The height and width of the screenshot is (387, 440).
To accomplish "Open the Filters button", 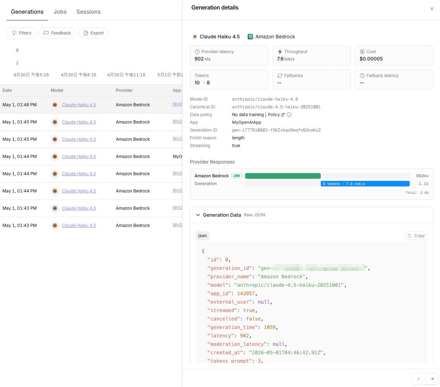I will (x=21, y=33).
